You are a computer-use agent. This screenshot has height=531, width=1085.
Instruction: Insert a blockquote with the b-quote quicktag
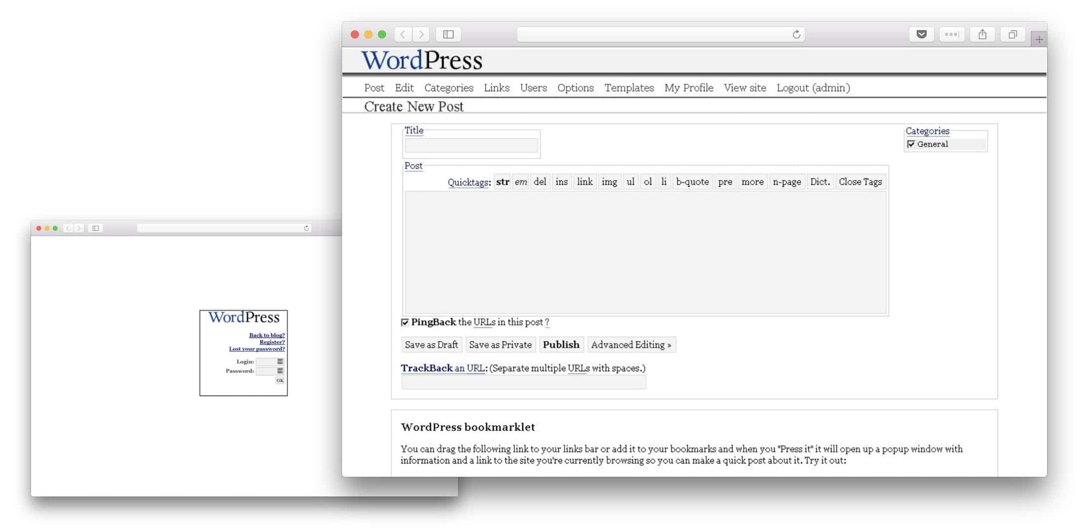tap(692, 181)
